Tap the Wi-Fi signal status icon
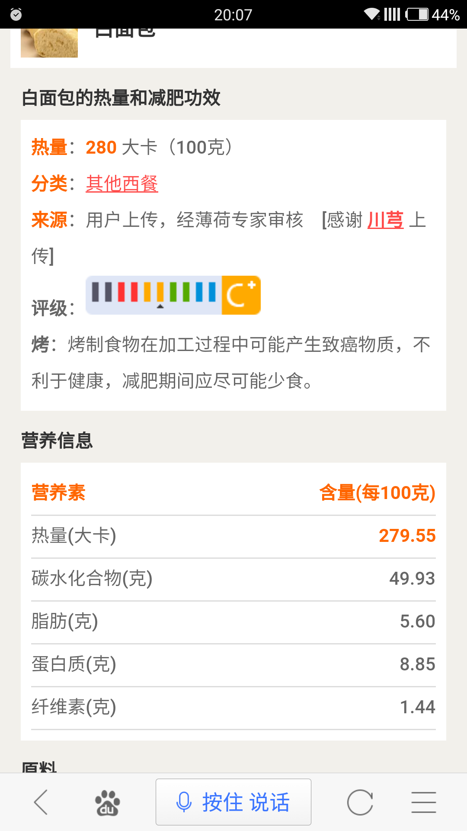This screenshot has width=467, height=831. pyautogui.click(x=371, y=14)
